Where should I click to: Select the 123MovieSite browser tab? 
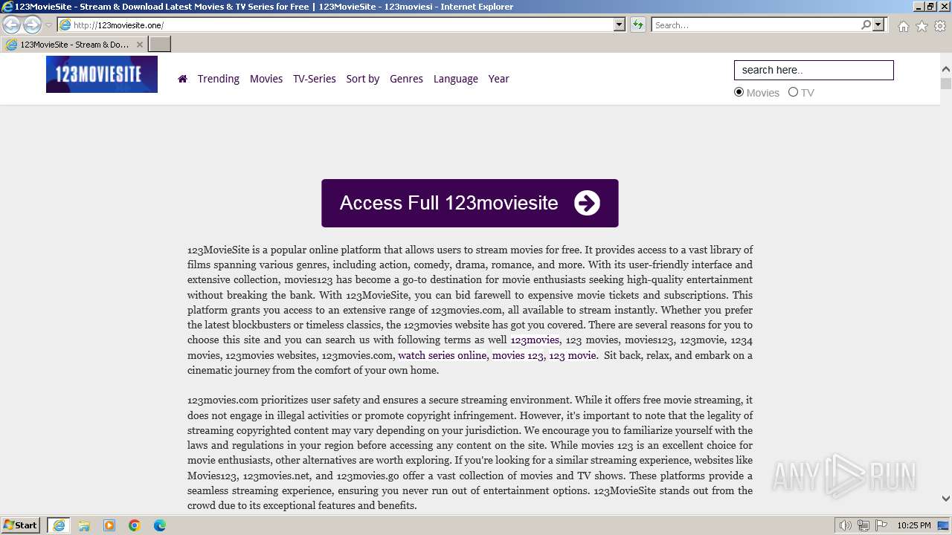74,45
